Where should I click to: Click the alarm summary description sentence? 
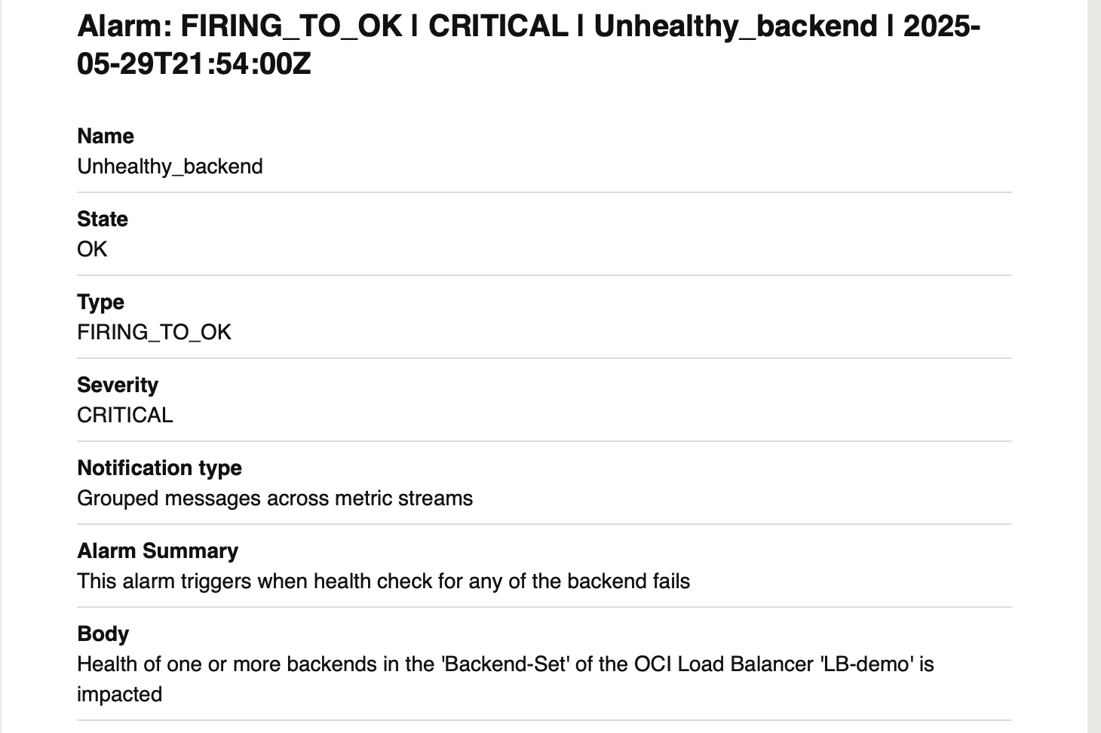click(383, 581)
